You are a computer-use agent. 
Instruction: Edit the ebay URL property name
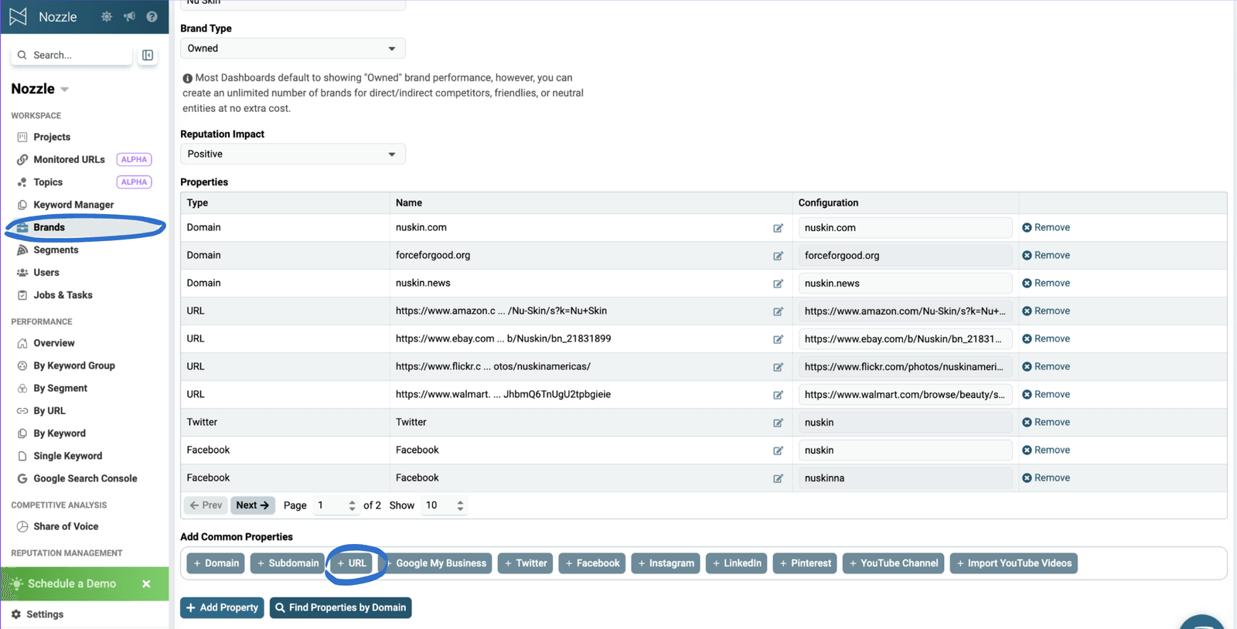[x=778, y=339]
